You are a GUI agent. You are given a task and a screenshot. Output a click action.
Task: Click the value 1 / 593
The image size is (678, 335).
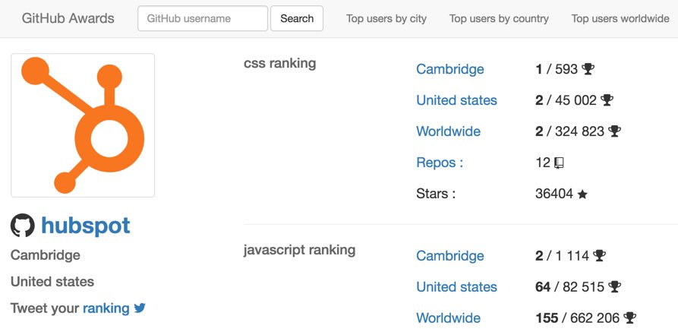(x=557, y=69)
